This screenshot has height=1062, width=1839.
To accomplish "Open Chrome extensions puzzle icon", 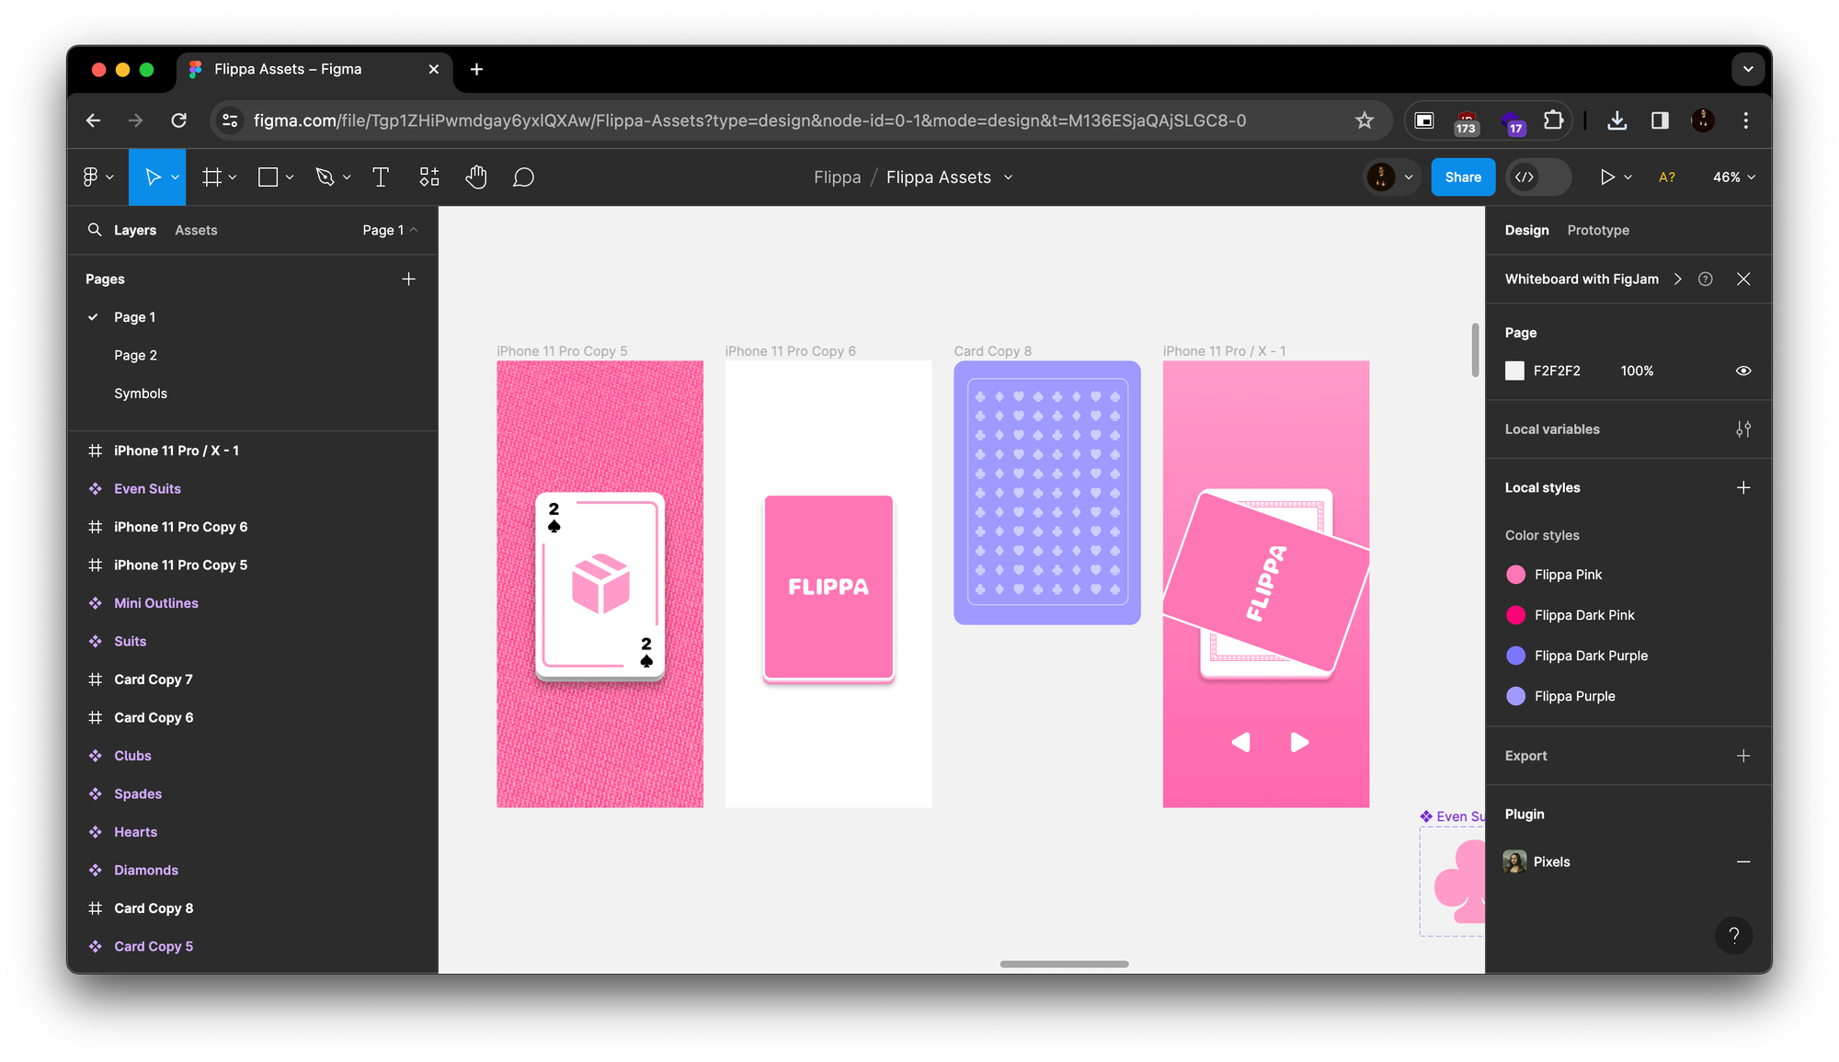I will [x=1553, y=120].
